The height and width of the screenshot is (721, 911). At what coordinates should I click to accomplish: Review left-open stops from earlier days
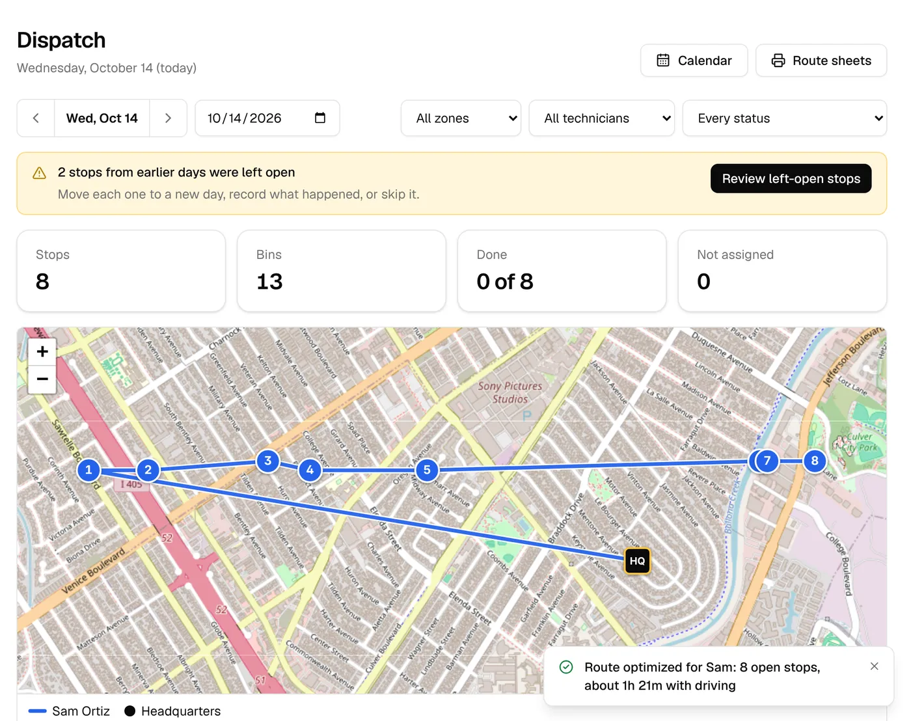[x=791, y=178]
